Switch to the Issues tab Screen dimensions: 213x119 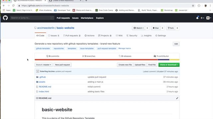pyautogui.click(x=54, y=35)
